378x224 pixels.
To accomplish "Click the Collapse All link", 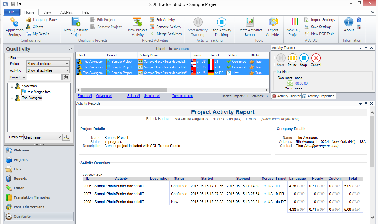I will [104, 96].
